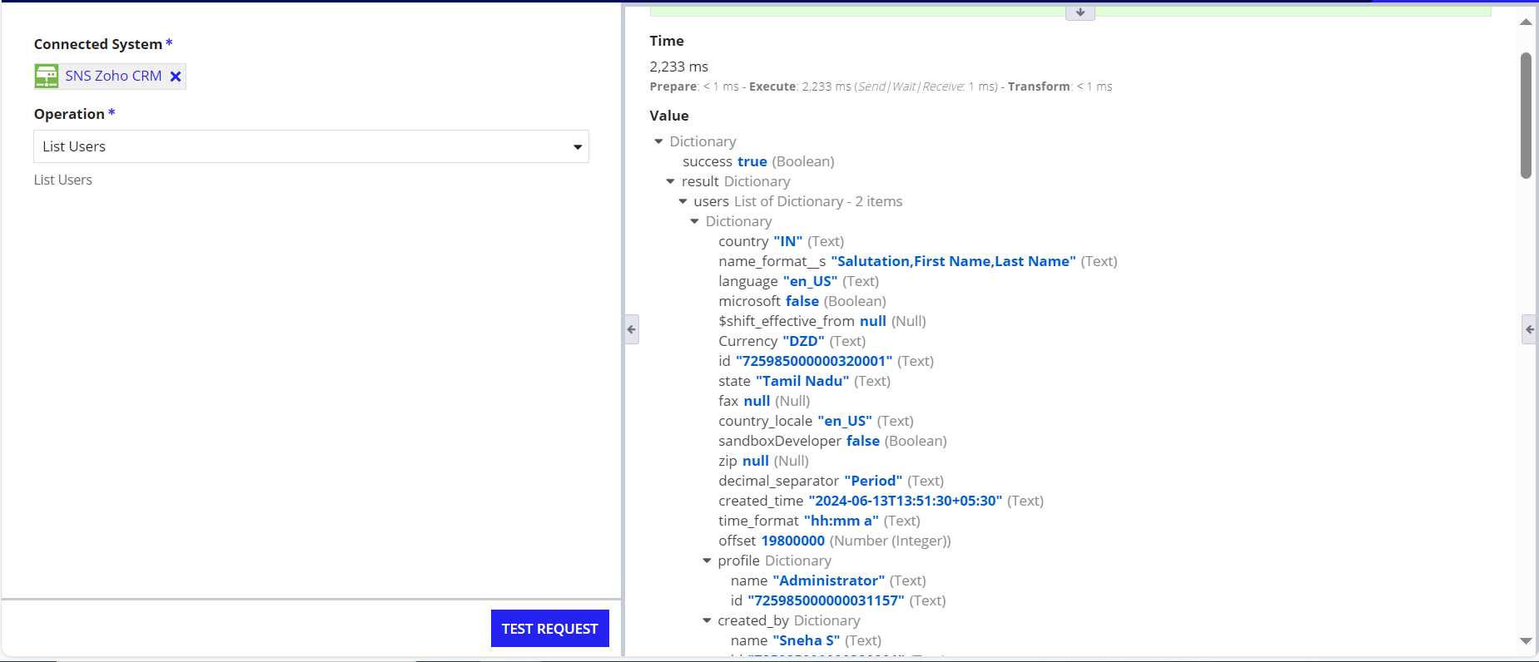Click the SNS Zoho CRM connected system icon
The image size is (1539, 662).
[x=47, y=77]
